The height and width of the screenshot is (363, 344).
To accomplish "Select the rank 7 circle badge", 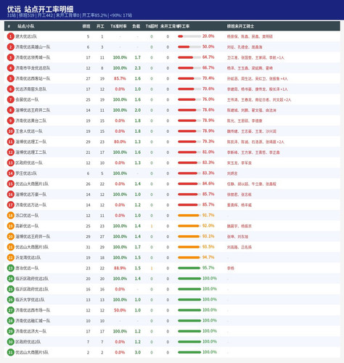I will pos(10,99).
